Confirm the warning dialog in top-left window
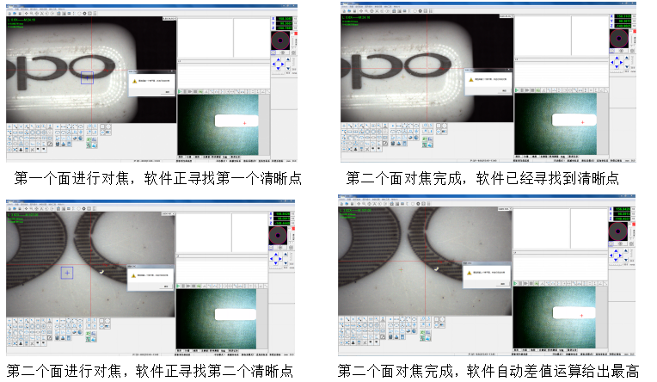Viewport: 657px width, 382px height. [x=167, y=92]
